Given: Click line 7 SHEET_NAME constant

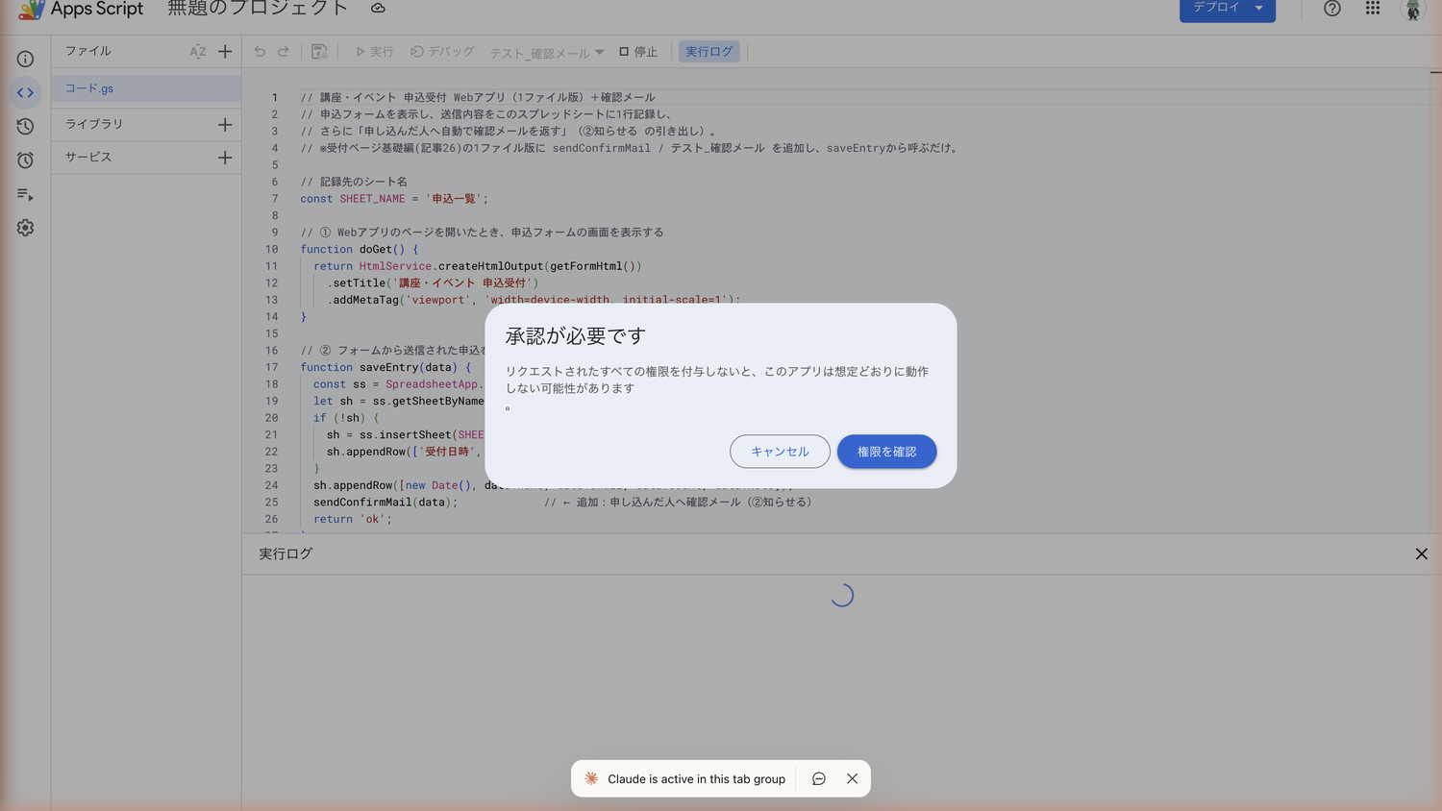Looking at the screenshot, I should pos(394,199).
